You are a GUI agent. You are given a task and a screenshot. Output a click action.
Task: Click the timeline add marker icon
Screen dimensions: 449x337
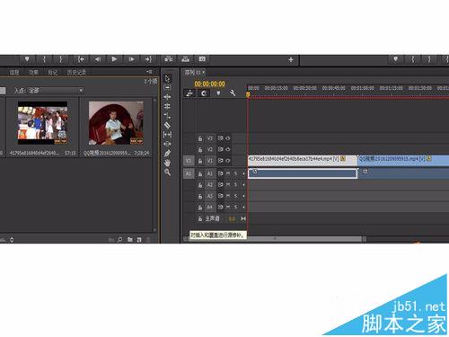218,93
